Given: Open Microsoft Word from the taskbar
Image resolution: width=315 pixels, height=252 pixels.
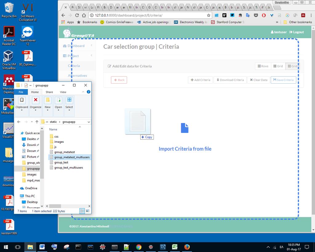Looking at the screenshot, I should pos(42,247).
